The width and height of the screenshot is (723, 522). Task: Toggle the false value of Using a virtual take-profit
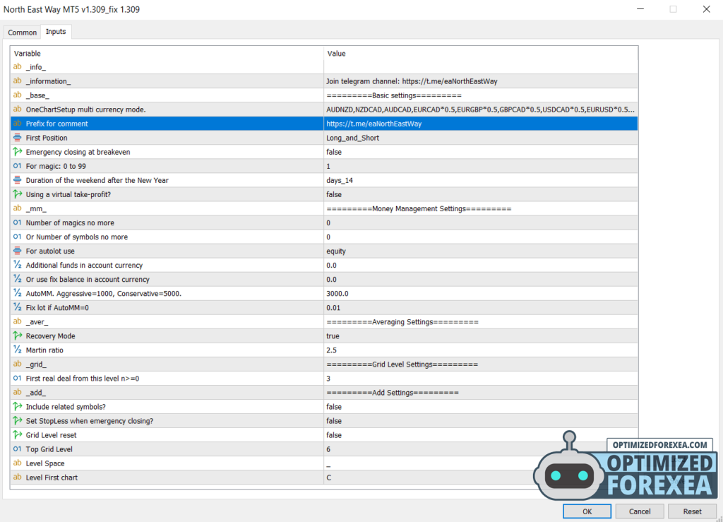[481, 194]
